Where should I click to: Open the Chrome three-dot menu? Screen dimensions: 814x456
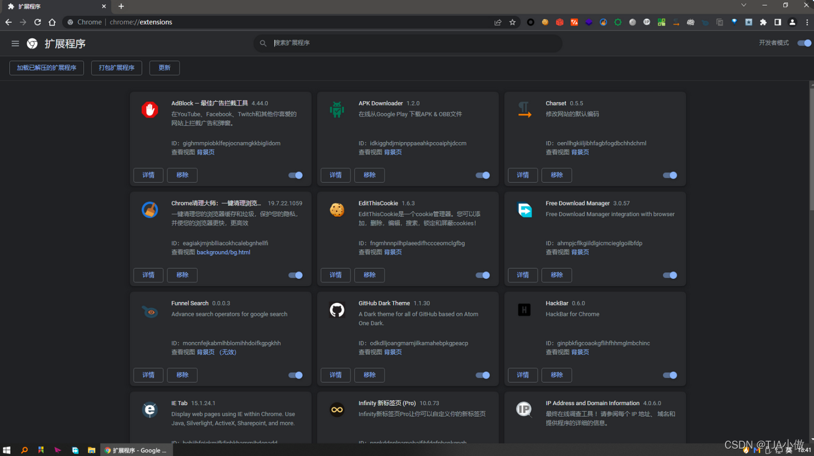tap(807, 22)
